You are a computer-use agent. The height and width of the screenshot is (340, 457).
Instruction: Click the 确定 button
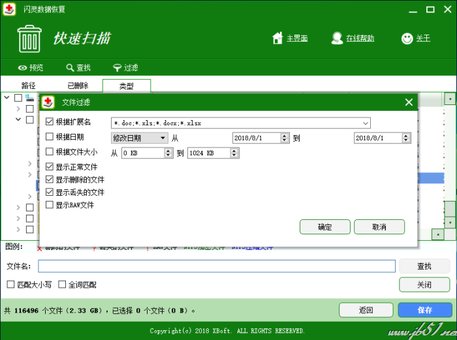click(x=325, y=227)
